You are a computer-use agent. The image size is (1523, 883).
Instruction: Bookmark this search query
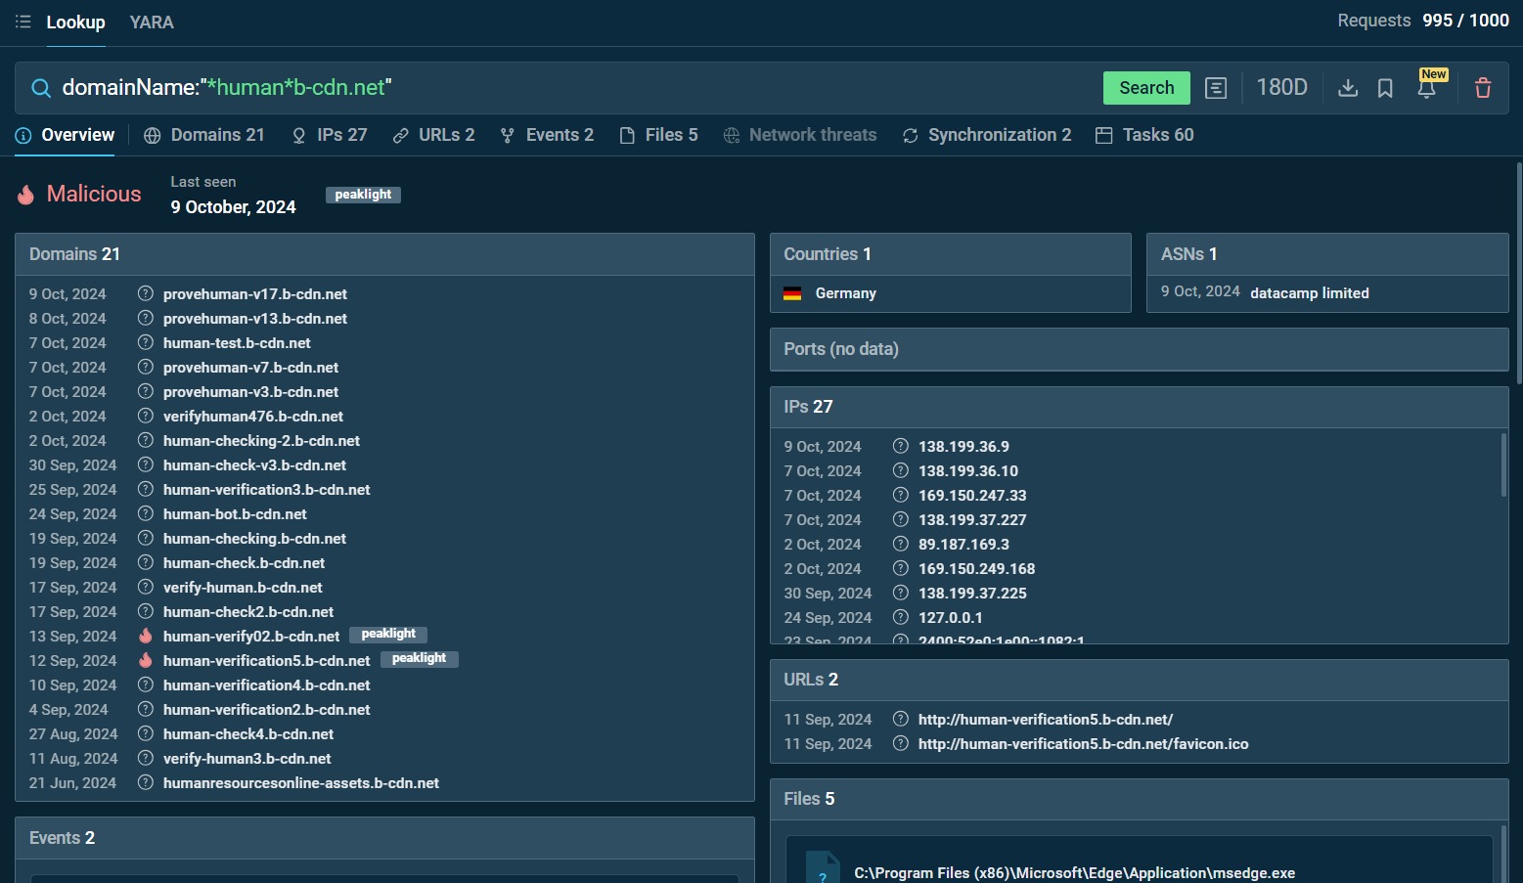point(1385,88)
